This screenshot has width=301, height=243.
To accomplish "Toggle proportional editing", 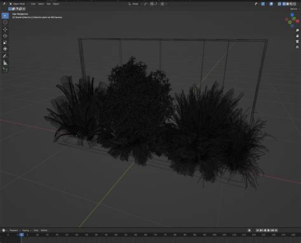I will pyautogui.click(x=163, y=4).
